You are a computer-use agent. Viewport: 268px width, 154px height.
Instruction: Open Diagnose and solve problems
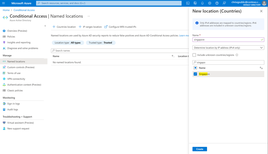tap(23, 48)
